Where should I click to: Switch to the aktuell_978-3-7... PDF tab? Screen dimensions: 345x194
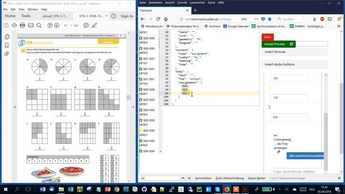tap(55, 16)
